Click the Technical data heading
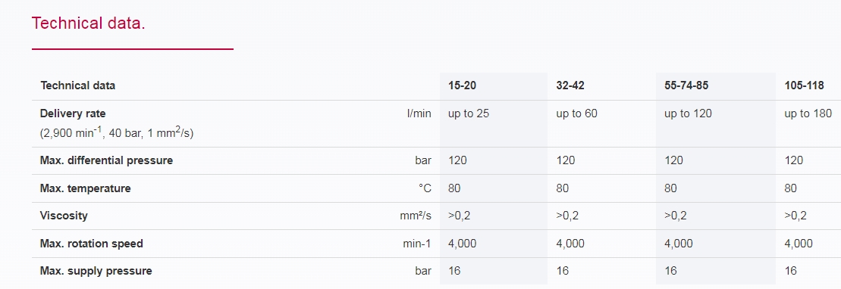This screenshot has height=289, width=841. [88, 23]
